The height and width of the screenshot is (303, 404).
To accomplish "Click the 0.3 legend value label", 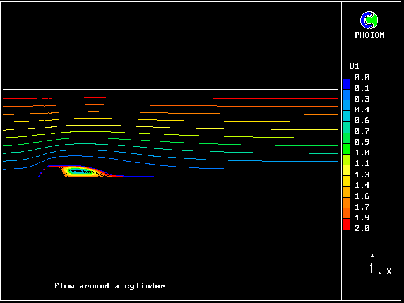I will 362,99.
